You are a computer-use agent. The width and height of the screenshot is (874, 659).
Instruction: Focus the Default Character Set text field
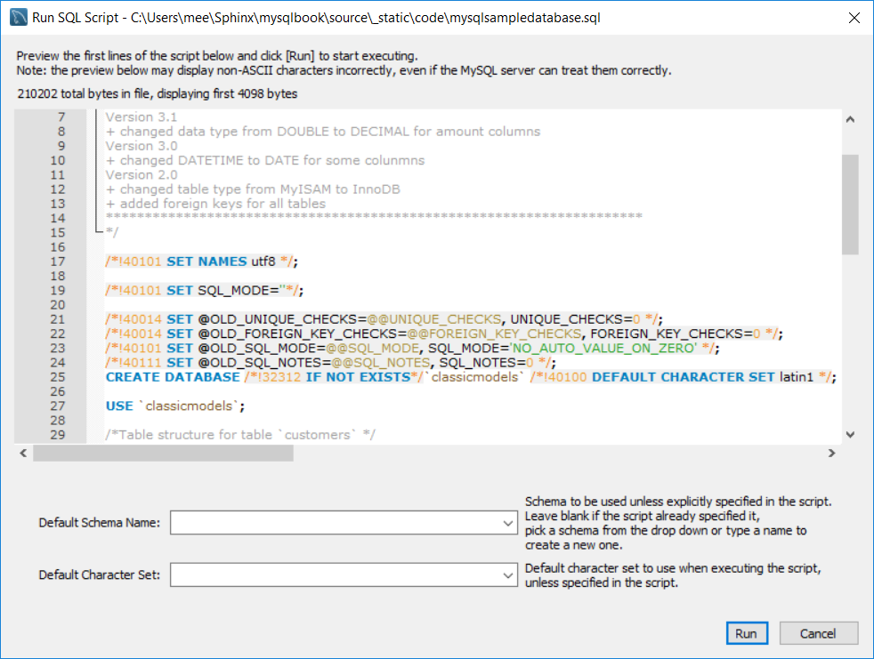click(334, 575)
